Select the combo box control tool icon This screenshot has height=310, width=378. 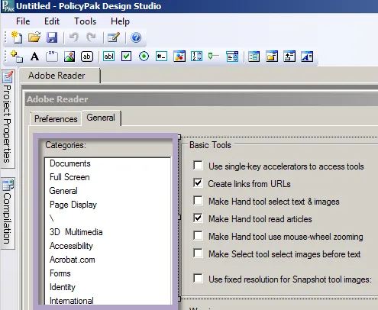click(232, 57)
